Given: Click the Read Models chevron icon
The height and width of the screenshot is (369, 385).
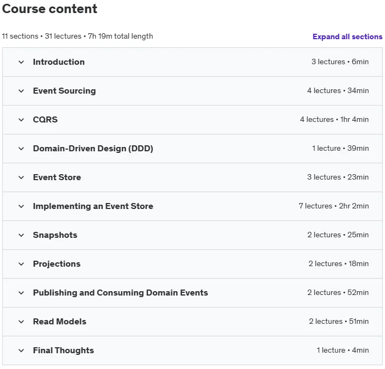Looking at the screenshot, I should click(21, 322).
